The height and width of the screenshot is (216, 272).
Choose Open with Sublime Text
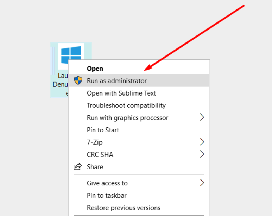point(121,93)
